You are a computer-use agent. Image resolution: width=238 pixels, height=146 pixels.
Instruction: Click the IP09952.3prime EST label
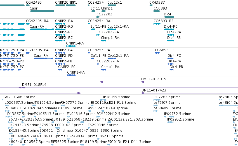(x=181, y=119)
